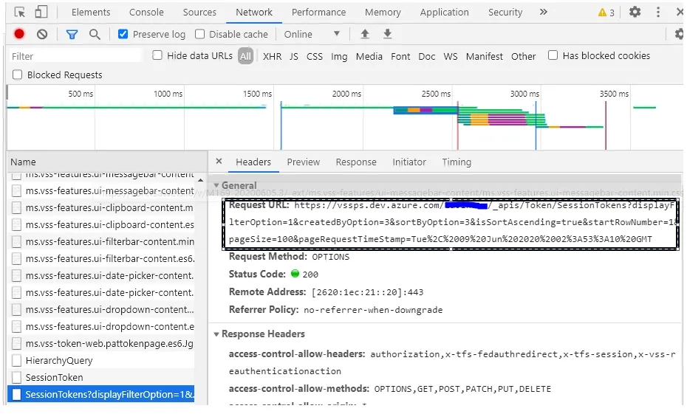The height and width of the screenshot is (414, 687).
Task: Open the Timing detail tab
Action: coord(457,162)
